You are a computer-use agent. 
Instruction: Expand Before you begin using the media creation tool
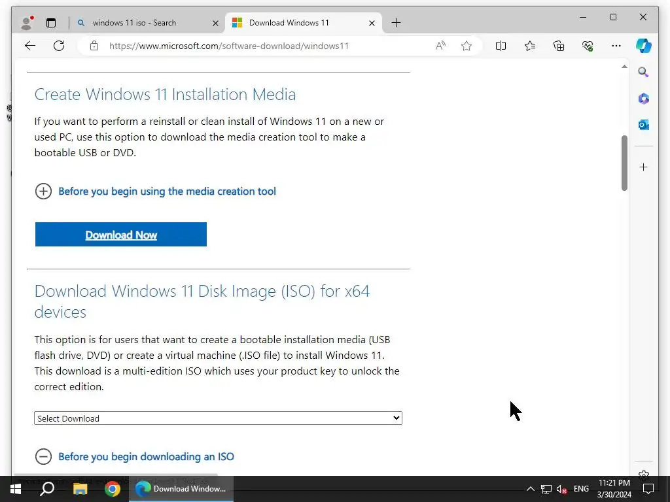pyautogui.click(x=155, y=192)
